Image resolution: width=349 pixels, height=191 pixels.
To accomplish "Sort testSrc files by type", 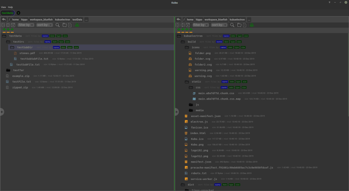I will coord(61,42).
